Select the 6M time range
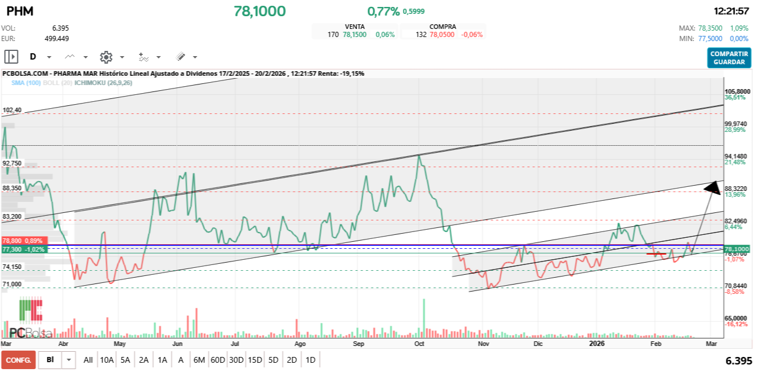 tap(199, 360)
